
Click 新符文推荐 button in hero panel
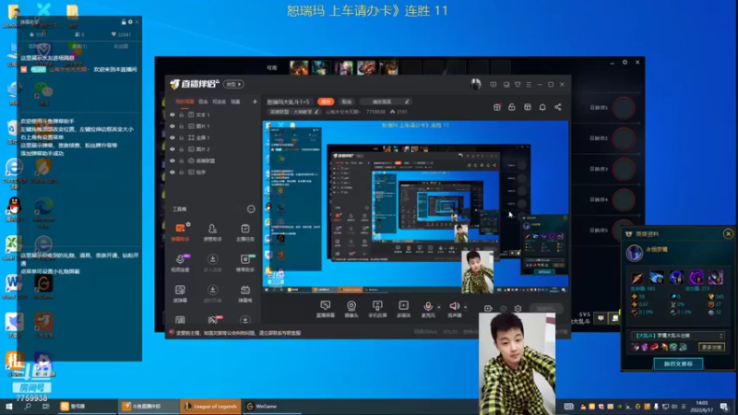click(x=678, y=363)
